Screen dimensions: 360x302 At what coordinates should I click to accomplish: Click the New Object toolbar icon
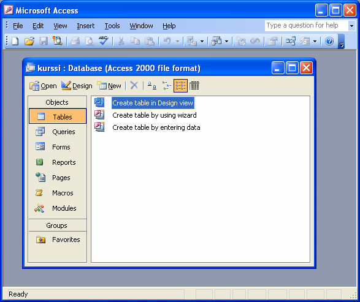305,41
